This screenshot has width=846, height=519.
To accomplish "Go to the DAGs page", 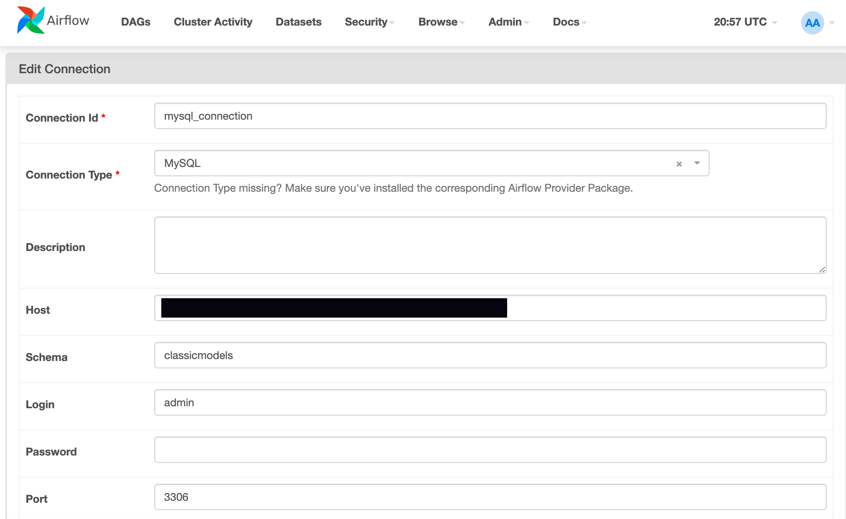I will [135, 22].
